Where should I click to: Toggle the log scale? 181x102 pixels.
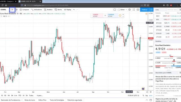146,95
